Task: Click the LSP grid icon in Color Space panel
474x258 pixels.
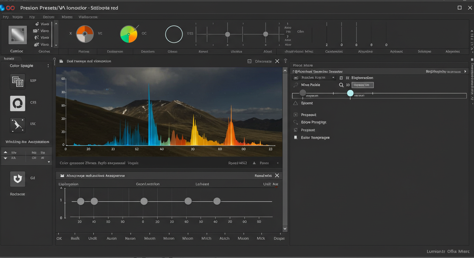Action: [x=17, y=81]
